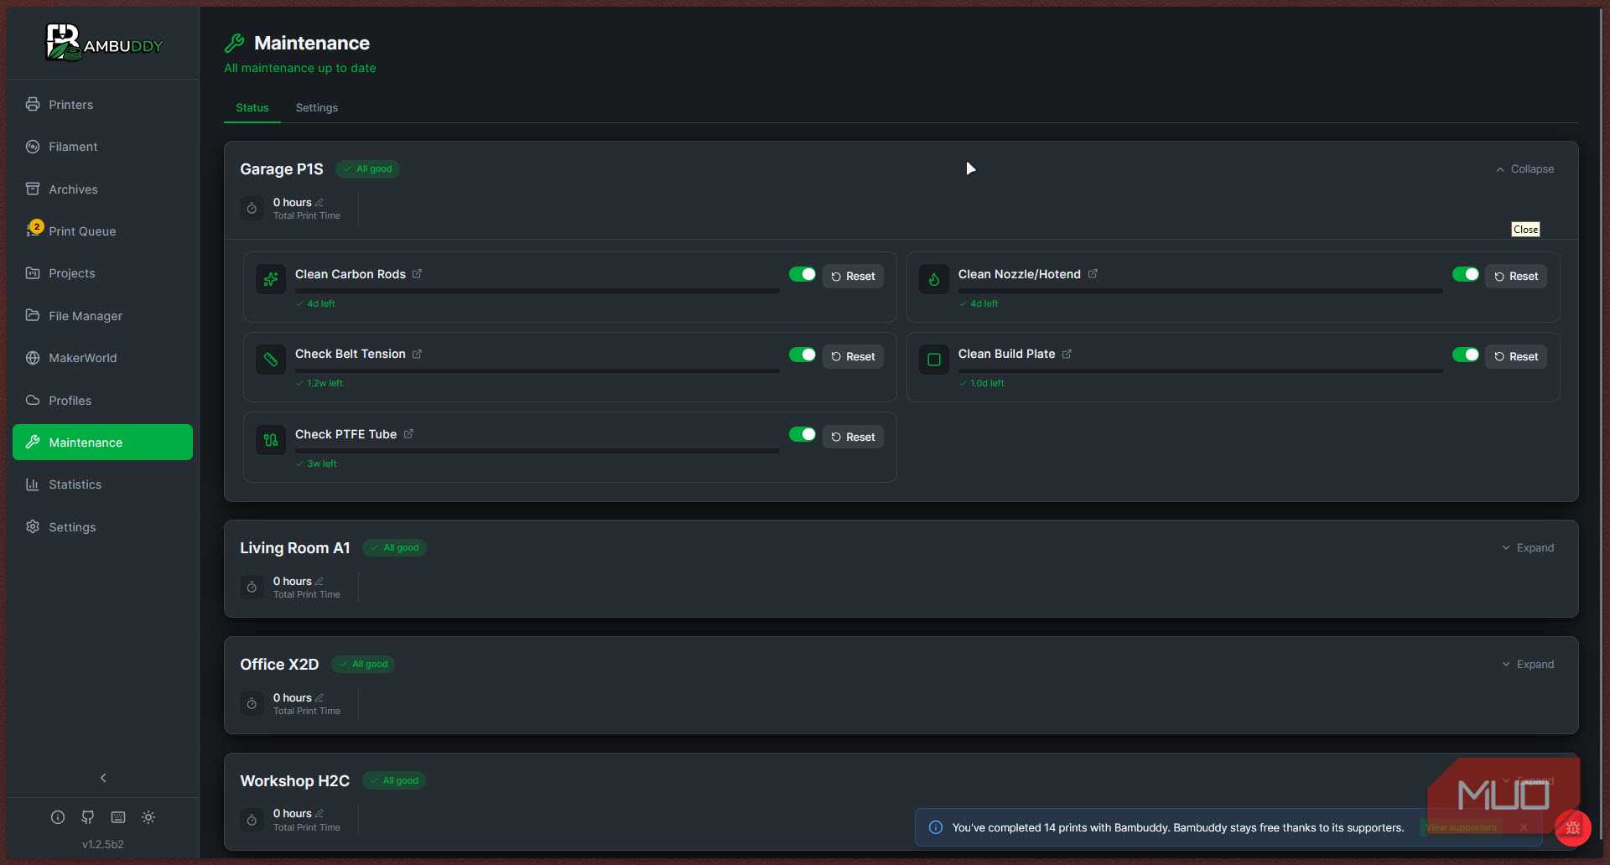The height and width of the screenshot is (865, 1610).
Task: Click the red bug report button
Action: (x=1572, y=828)
